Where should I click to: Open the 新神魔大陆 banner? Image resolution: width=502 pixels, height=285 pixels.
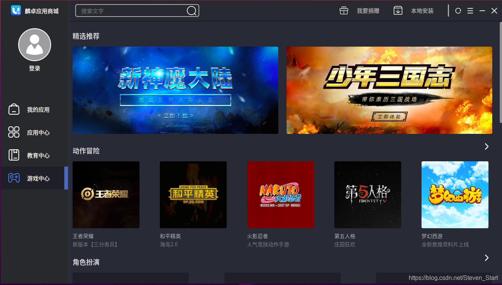[x=175, y=90]
